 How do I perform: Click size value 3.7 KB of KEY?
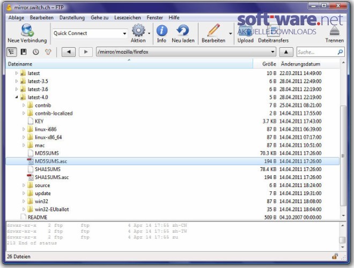tap(269, 121)
